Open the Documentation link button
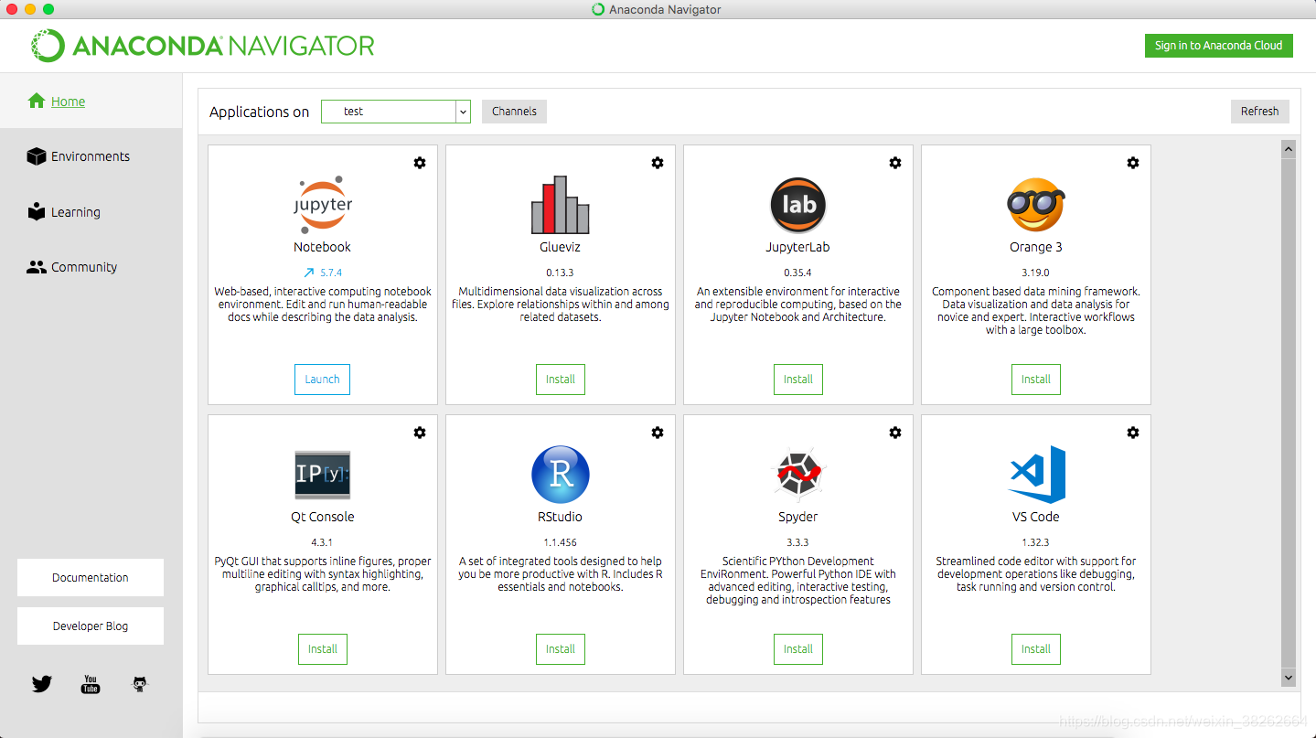The image size is (1316, 738). (91, 578)
